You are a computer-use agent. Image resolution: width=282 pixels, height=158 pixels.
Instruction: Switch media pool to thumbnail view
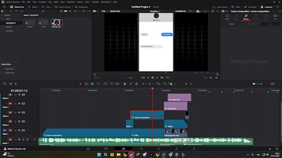tap(66, 11)
